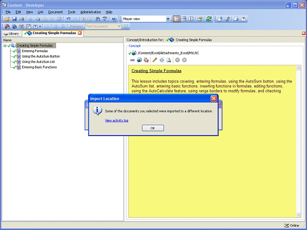Switch to vertical split layout
Image resolution: width=307 pixels, height=230 pixels.
click(191, 19)
